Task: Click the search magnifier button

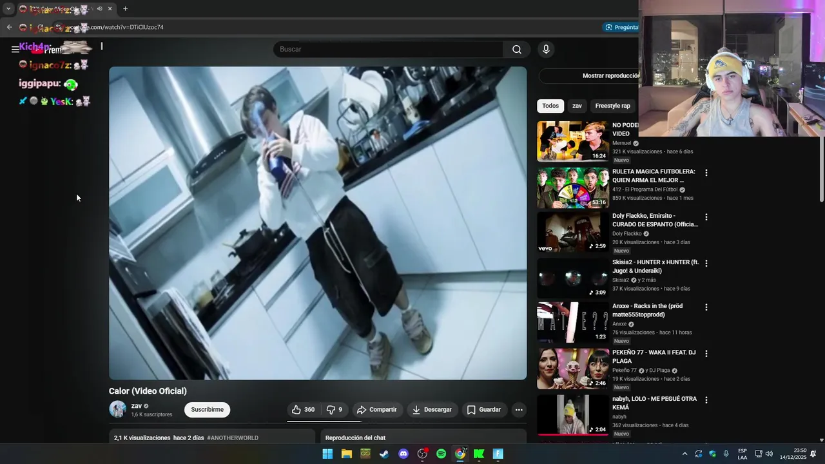Action: pyautogui.click(x=517, y=50)
